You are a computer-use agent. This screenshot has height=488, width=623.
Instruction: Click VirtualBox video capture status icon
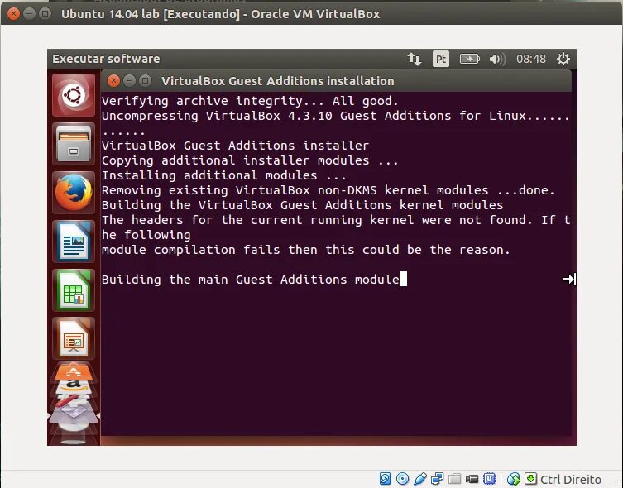click(x=472, y=479)
